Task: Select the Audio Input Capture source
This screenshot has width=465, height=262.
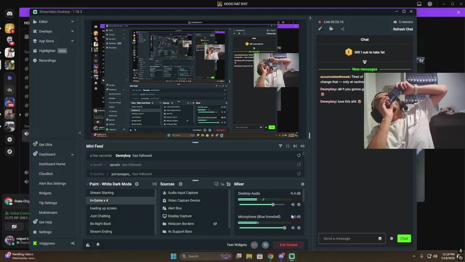Action: coord(194,193)
